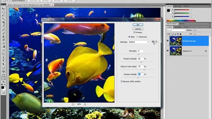The image size is (212, 119).
Task: Select the Elliptical Marquee tool
Action: click(3, 12)
